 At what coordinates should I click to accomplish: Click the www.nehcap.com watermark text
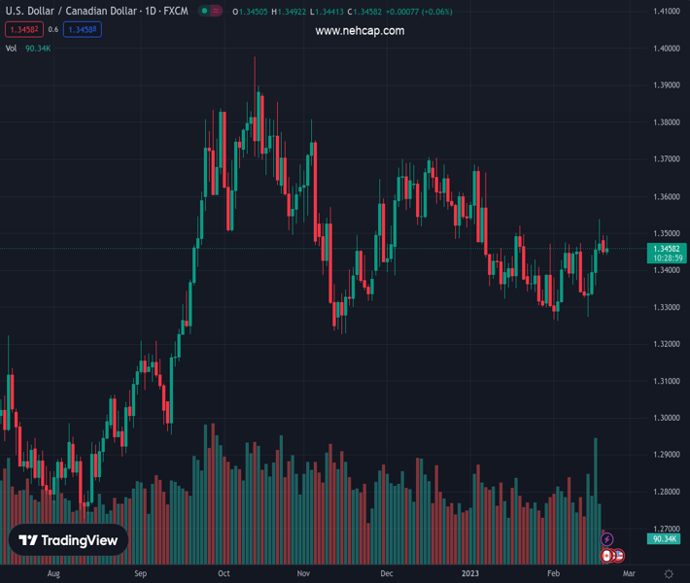[x=360, y=31]
